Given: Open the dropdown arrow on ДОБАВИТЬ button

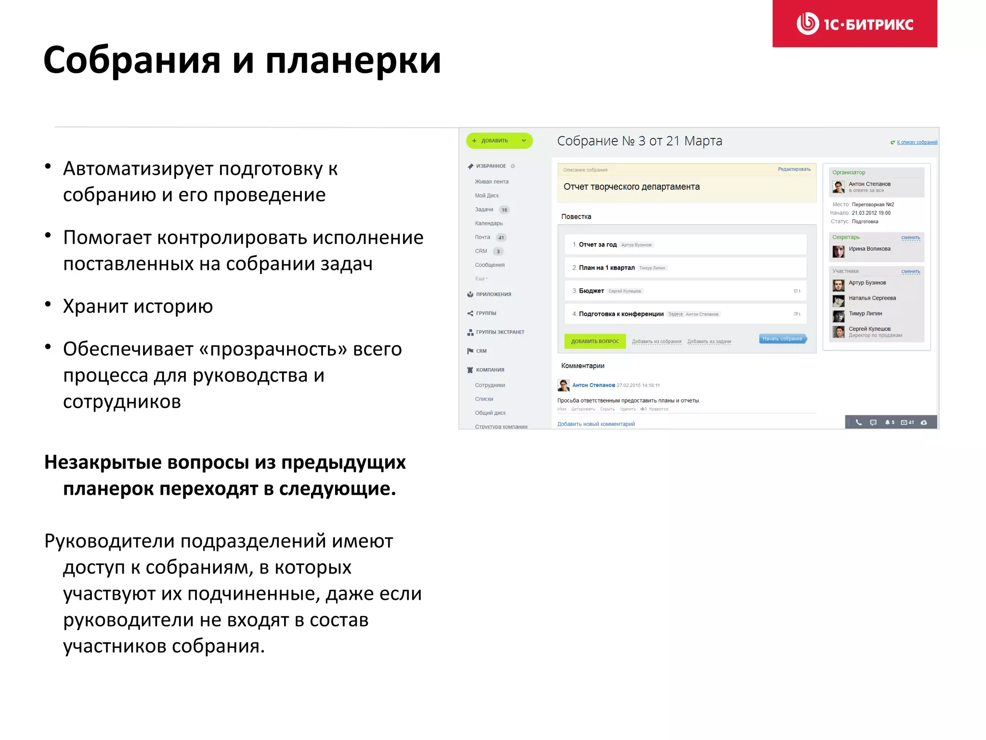Looking at the screenshot, I should [524, 141].
